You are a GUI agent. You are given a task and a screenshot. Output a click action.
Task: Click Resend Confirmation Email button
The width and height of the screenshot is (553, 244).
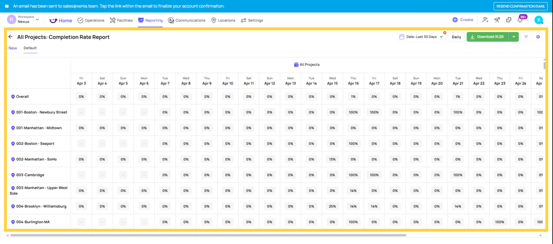(x=520, y=6)
